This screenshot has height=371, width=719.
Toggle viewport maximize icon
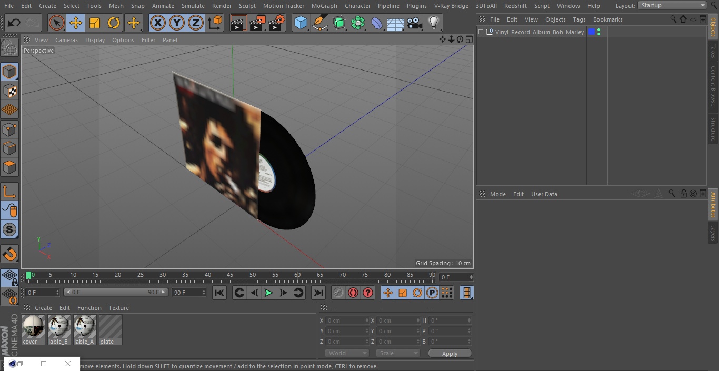468,39
